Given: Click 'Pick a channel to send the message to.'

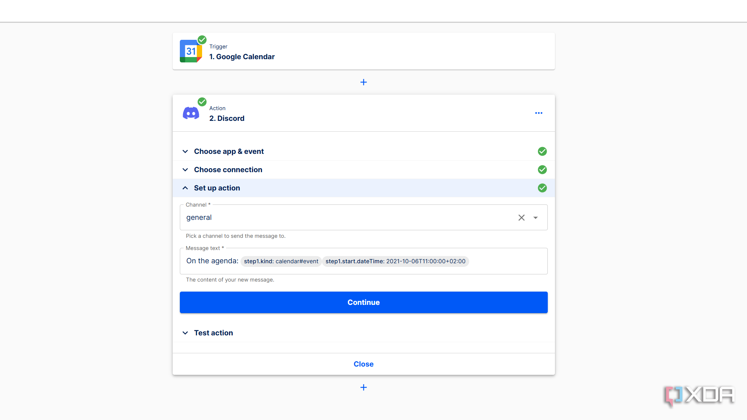Looking at the screenshot, I should pos(236,236).
